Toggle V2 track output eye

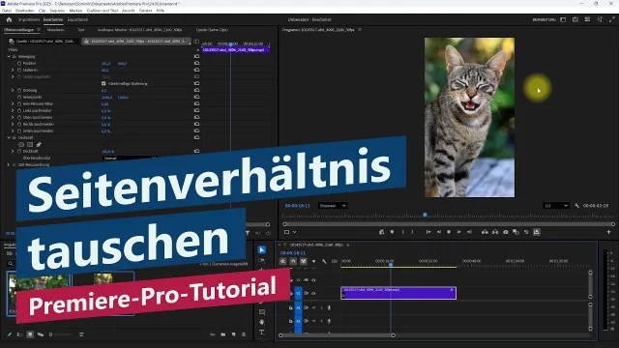(x=313, y=280)
